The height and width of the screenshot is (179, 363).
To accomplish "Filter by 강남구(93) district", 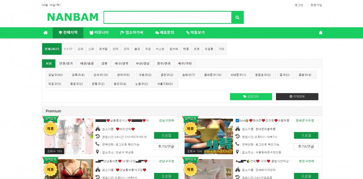I will tap(56, 75).
